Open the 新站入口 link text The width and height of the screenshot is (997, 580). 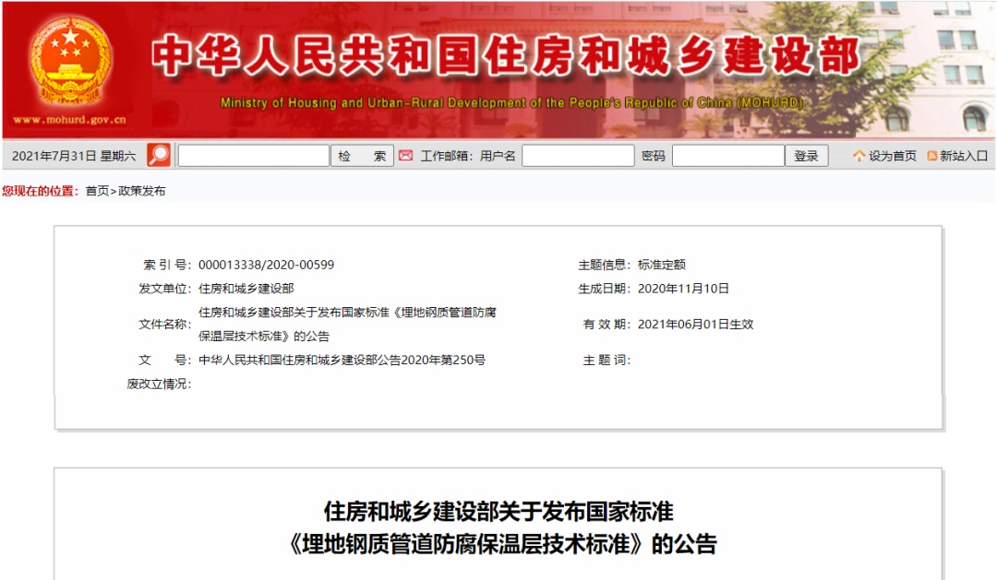pyautogui.click(x=964, y=156)
